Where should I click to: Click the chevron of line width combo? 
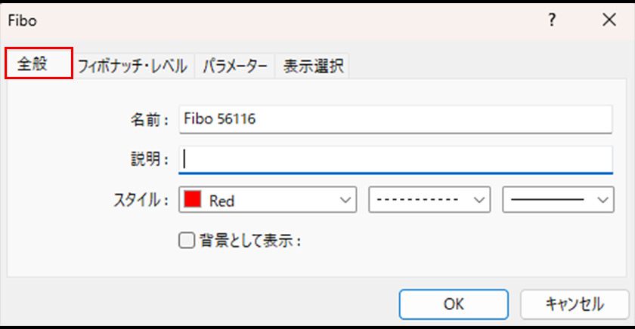pos(602,201)
